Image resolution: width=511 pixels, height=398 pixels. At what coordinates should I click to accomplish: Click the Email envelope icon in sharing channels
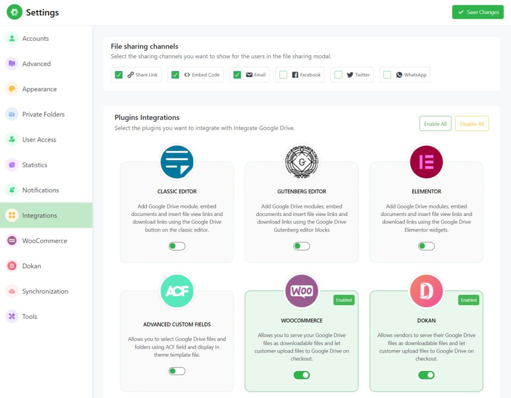[250, 75]
